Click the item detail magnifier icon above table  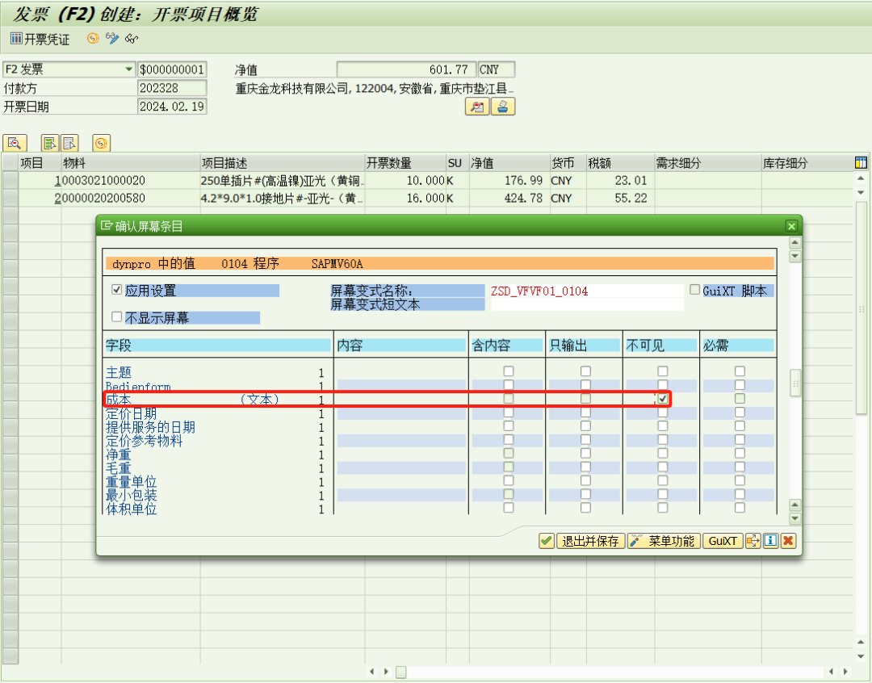point(15,143)
